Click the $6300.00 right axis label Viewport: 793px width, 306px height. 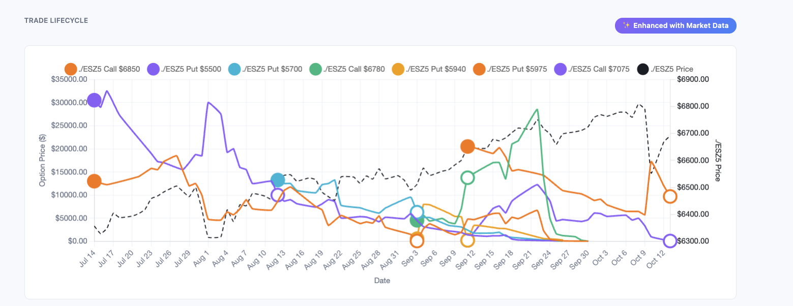click(693, 241)
